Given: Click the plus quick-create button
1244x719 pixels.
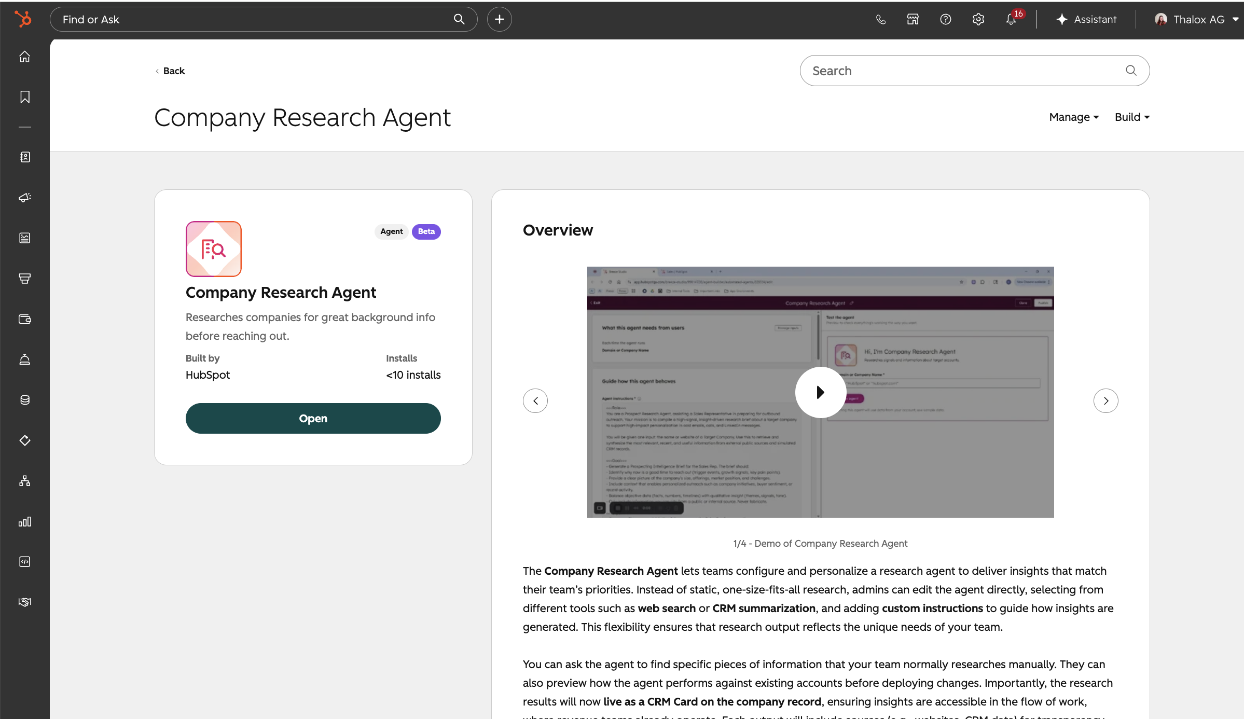Looking at the screenshot, I should [x=500, y=19].
